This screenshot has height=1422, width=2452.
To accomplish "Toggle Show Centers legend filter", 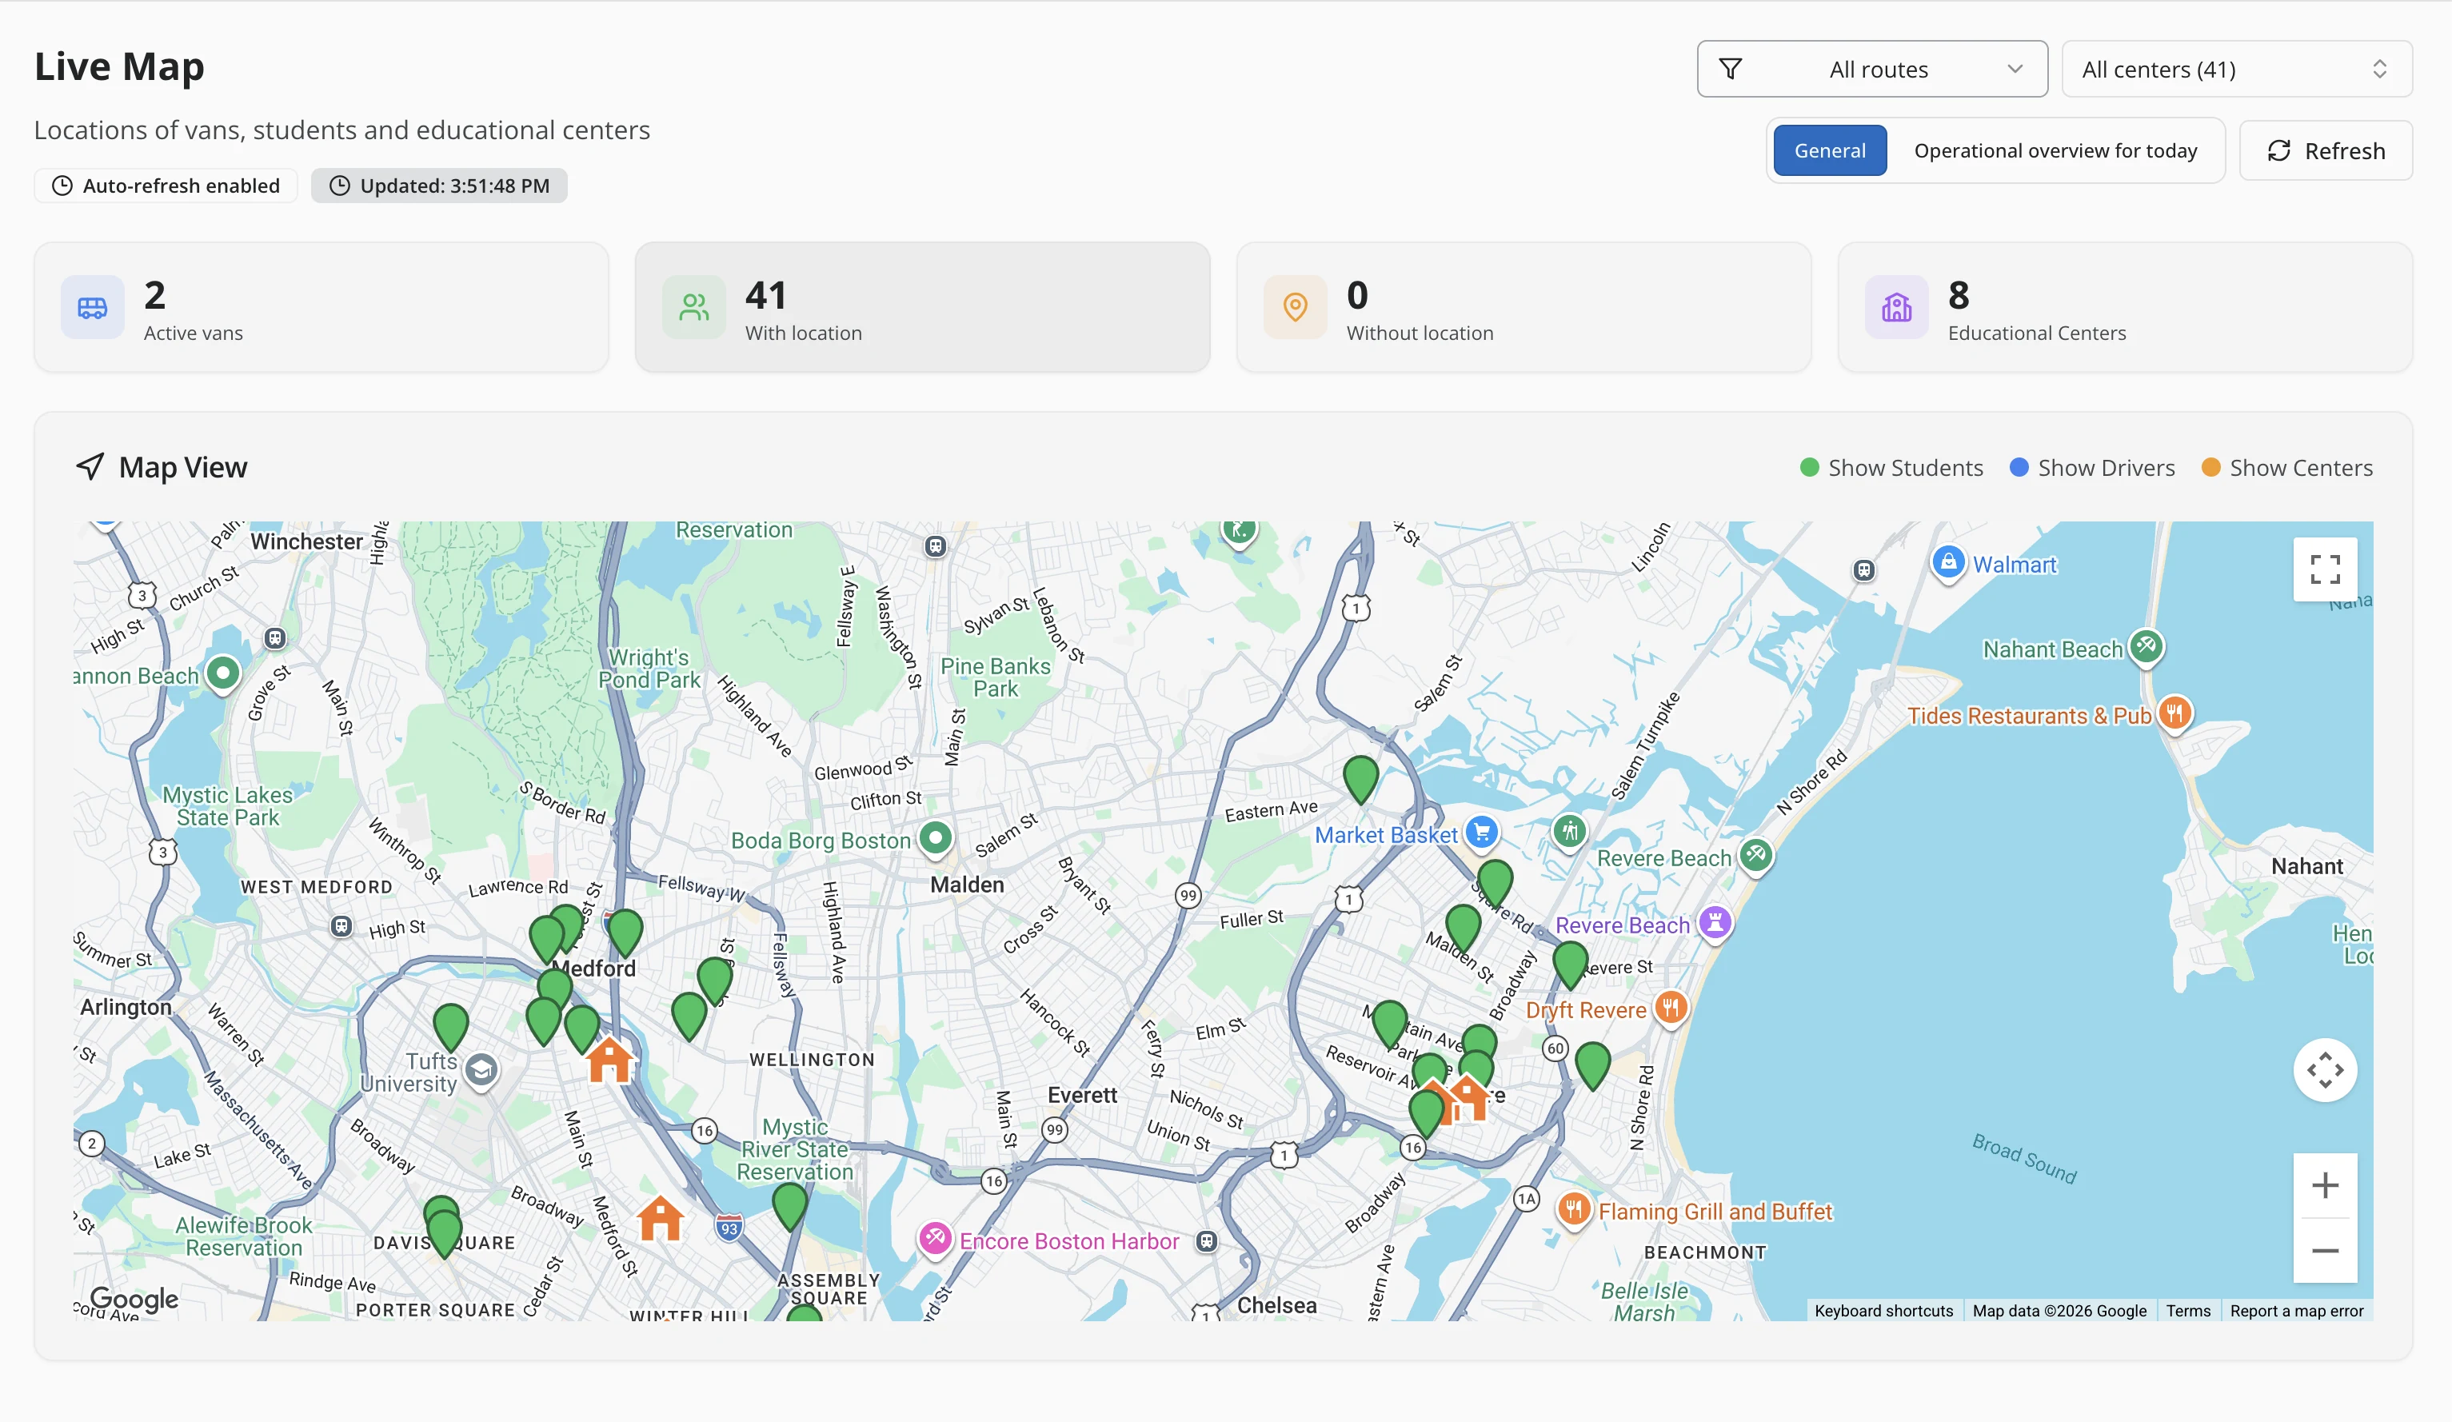I will (2287, 468).
